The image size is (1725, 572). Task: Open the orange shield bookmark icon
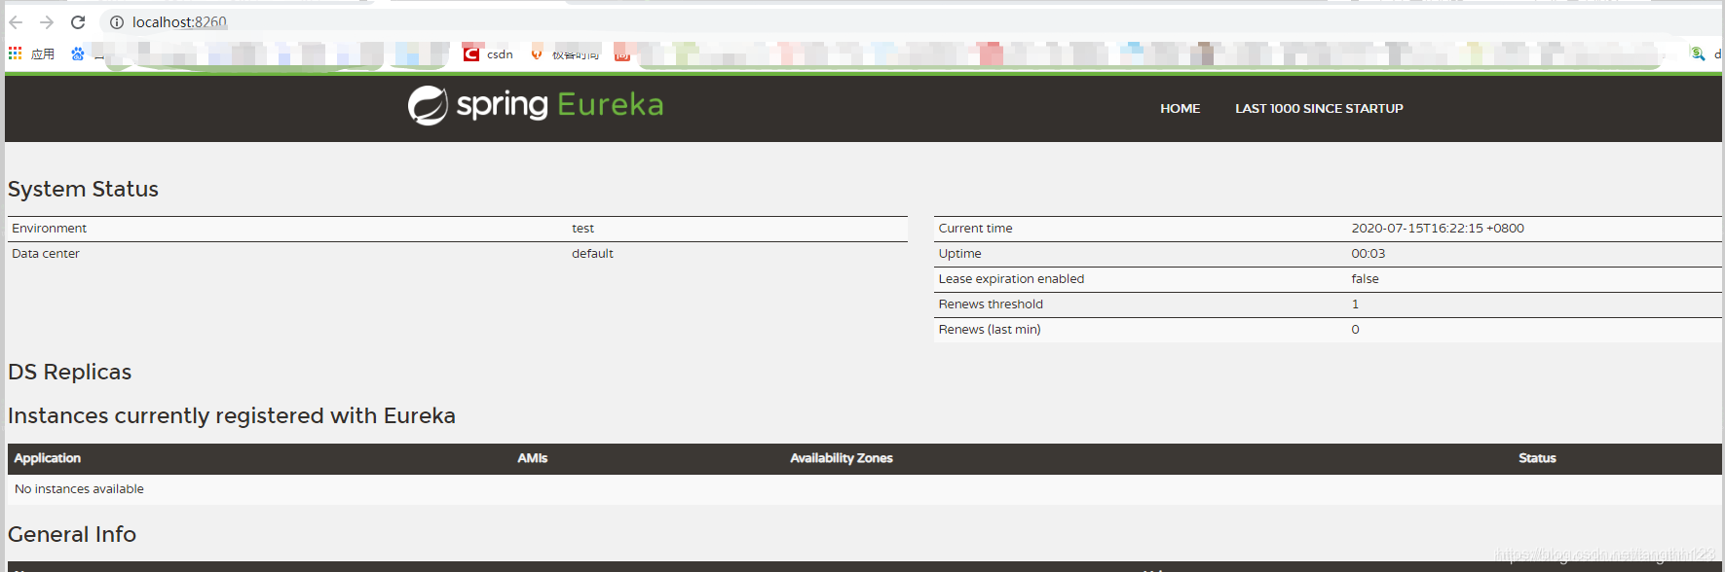tap(537, 54)
